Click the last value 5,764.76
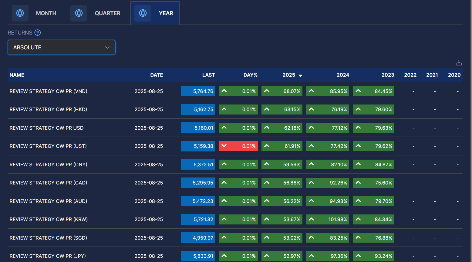The image size is (472, 262). pyautogui.click(x=198, y=91)
